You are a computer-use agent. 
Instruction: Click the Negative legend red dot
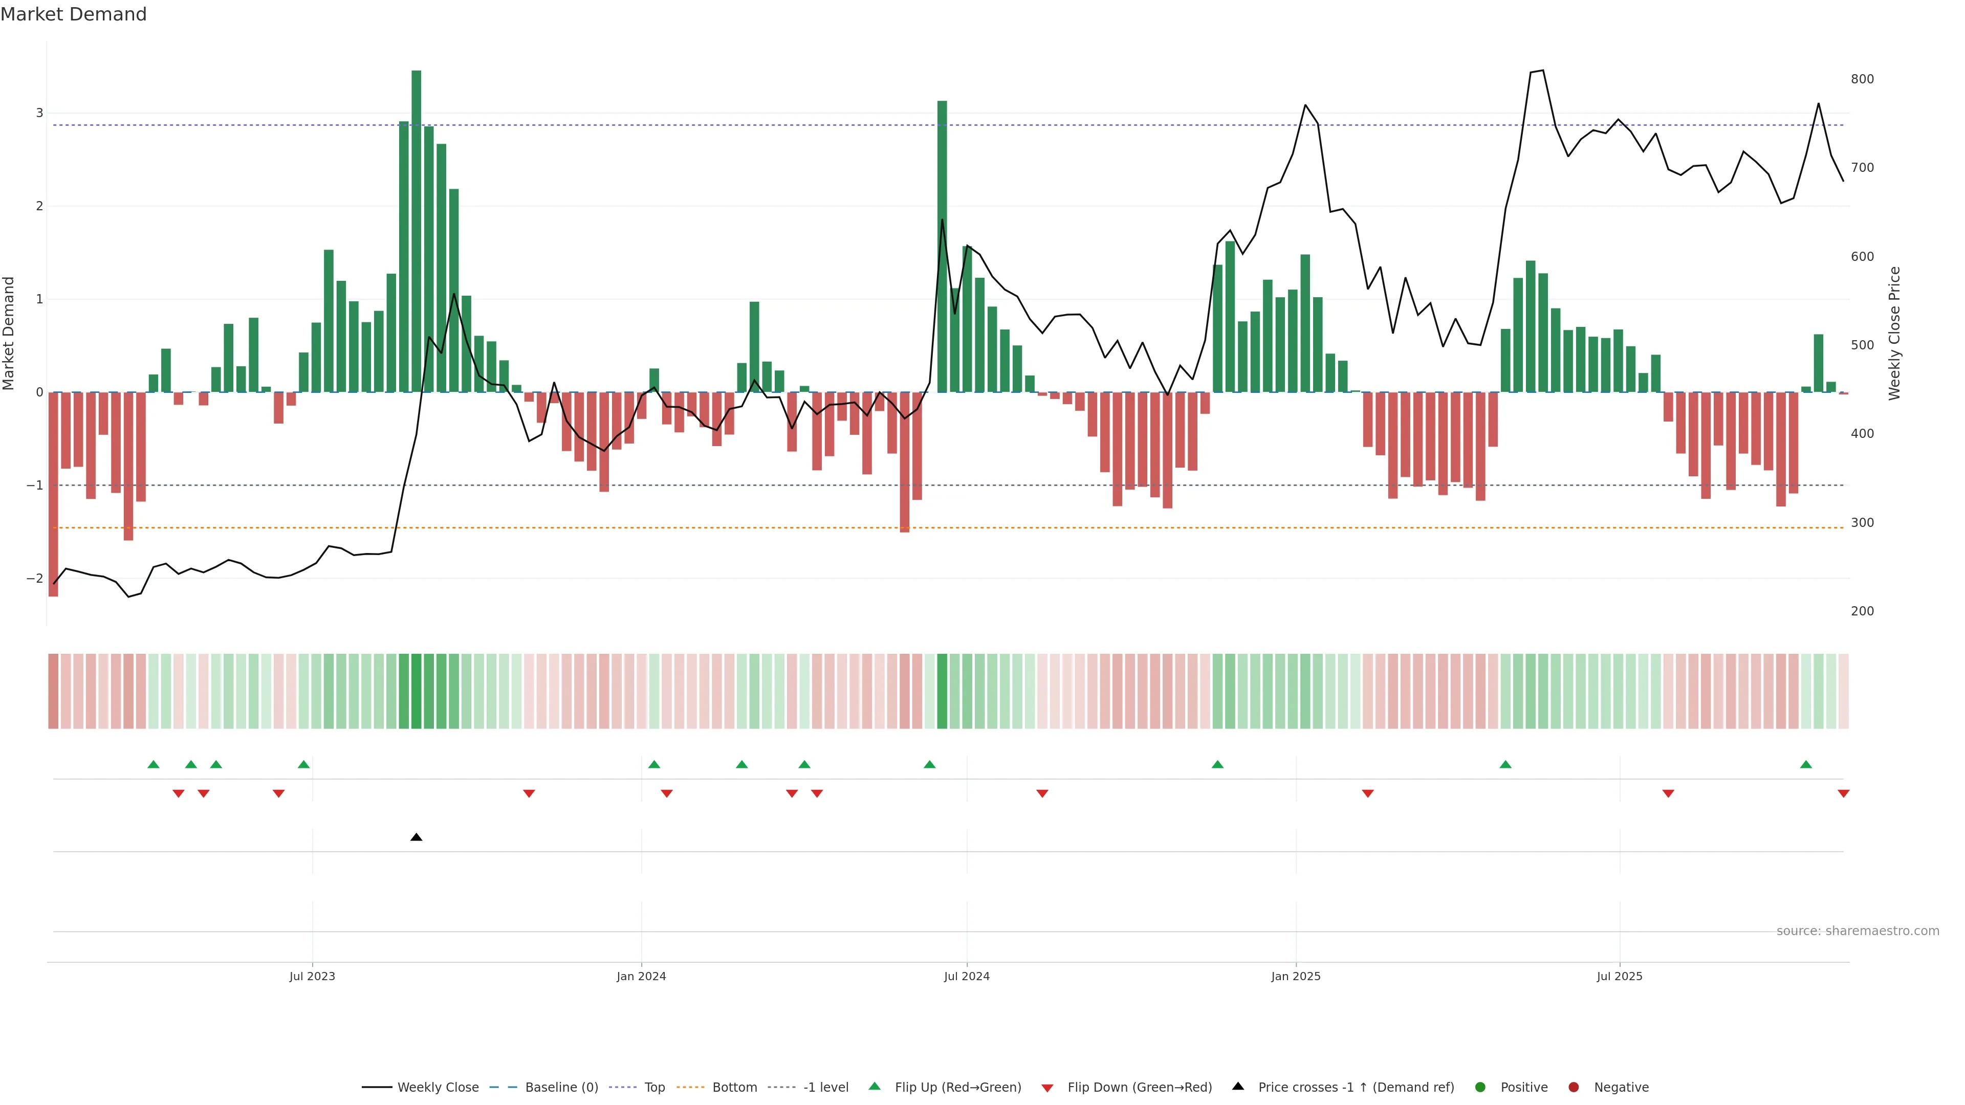point(1573,1087)
